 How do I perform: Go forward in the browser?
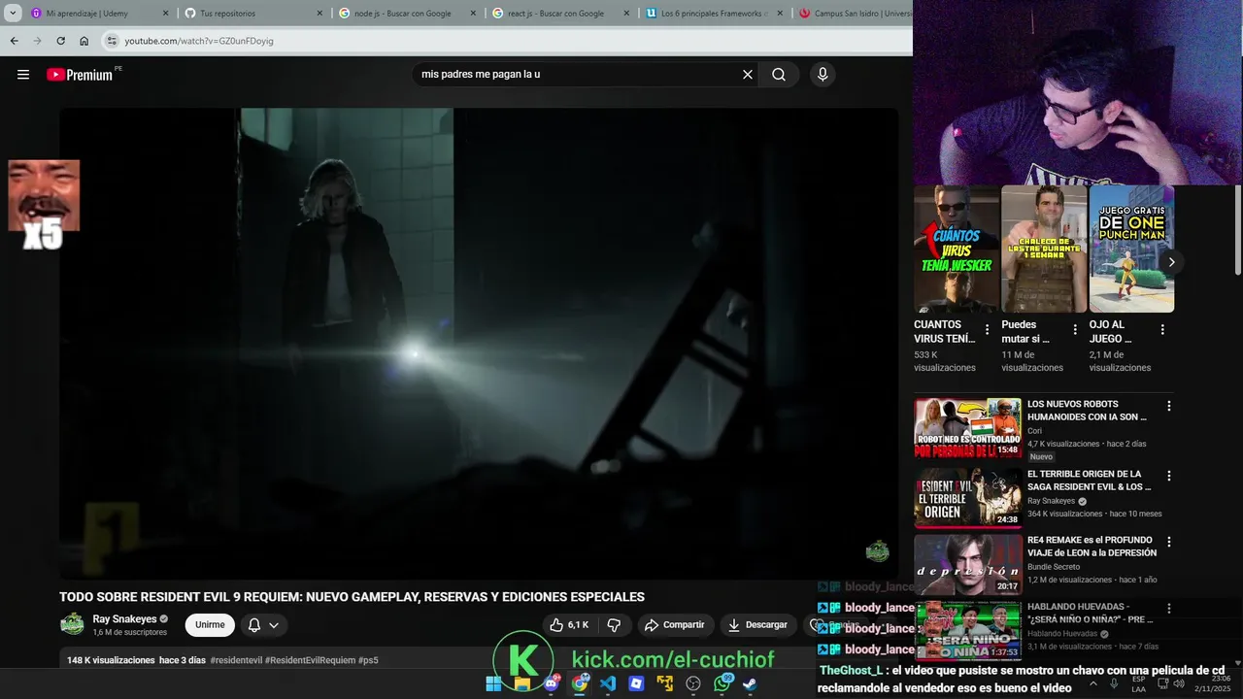pyautogui.click(x=37, y=41)
